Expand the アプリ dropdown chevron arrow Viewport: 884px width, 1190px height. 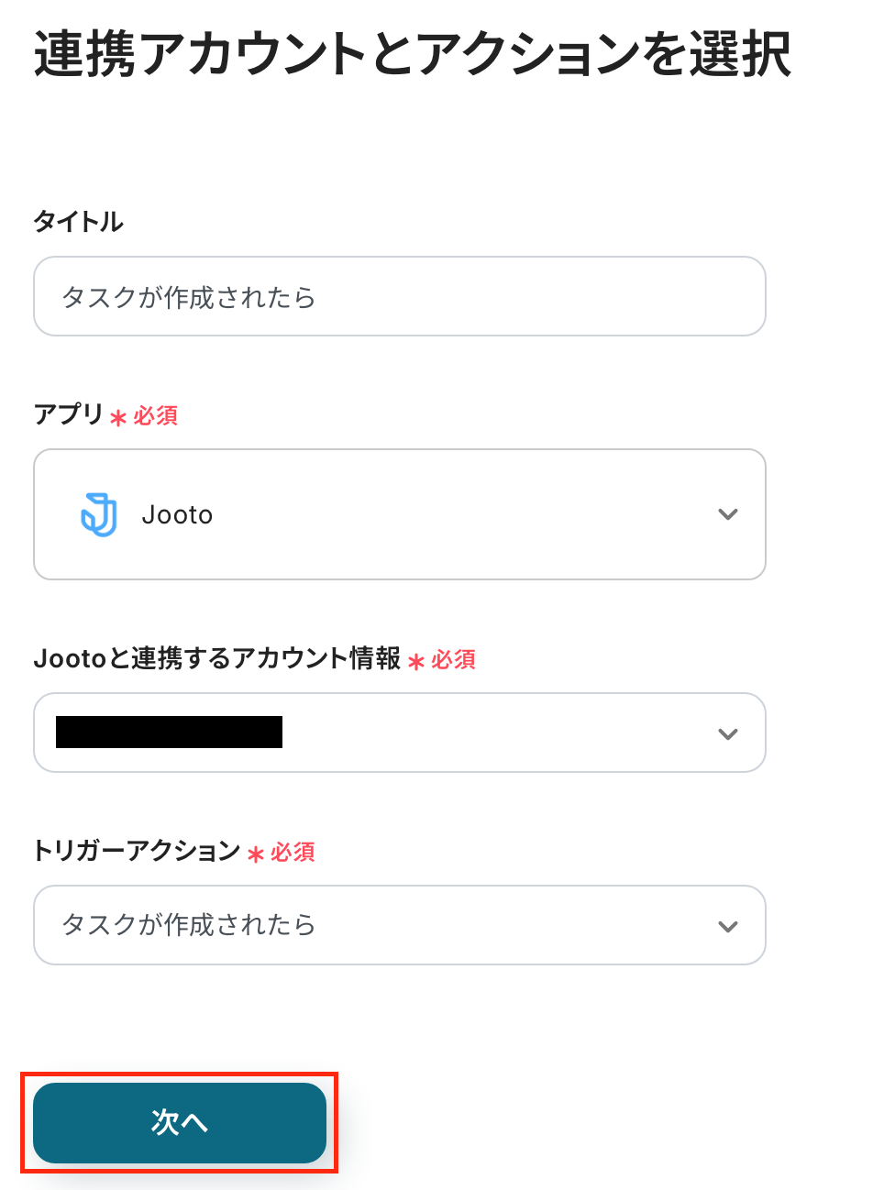click(728, 514)
